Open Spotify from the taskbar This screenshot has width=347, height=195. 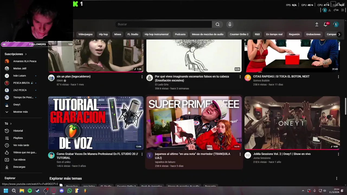(30, 191)
